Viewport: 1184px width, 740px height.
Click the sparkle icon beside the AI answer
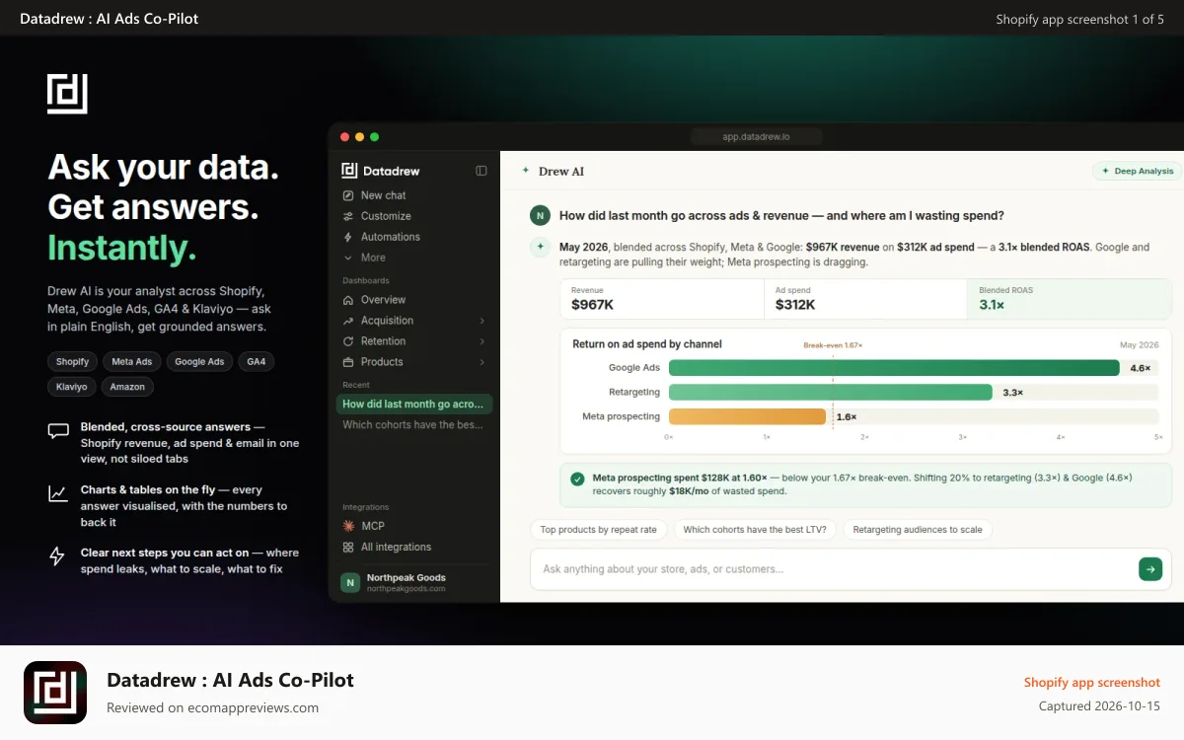coord(540,247)
